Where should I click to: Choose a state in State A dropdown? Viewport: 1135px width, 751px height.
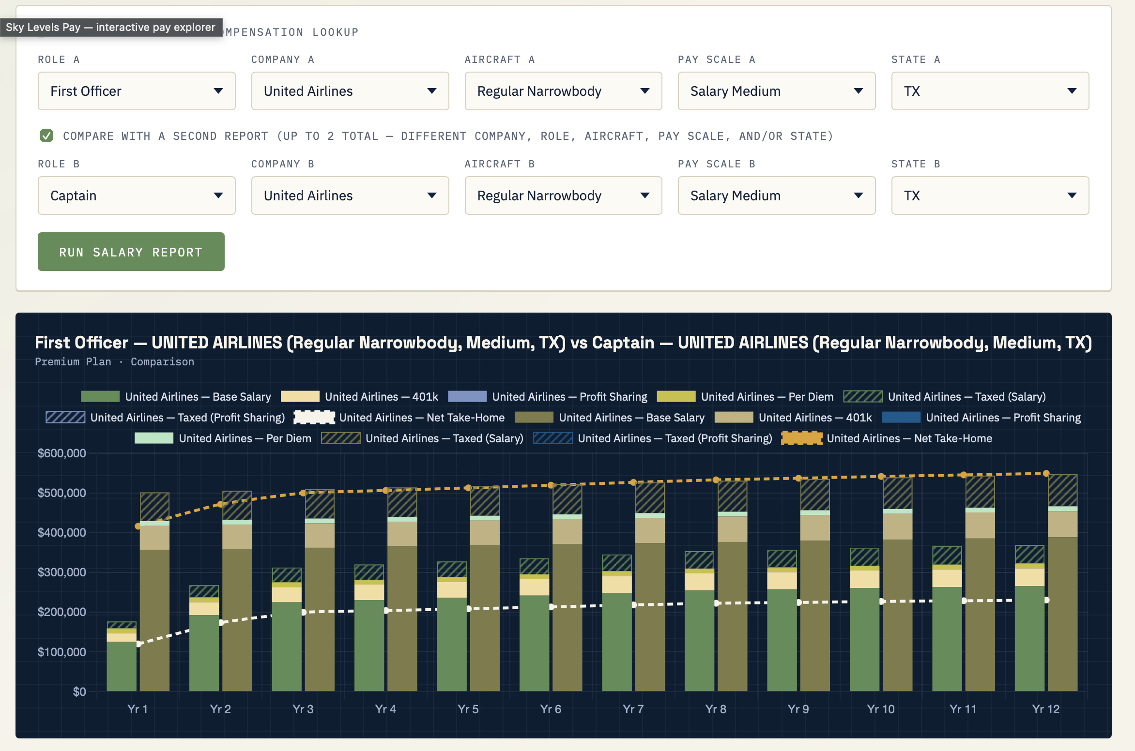(x=990, y=91)
